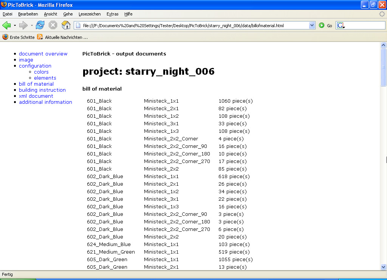387x280 pixels.
Task: Open the xml document link
Action: 36,96
